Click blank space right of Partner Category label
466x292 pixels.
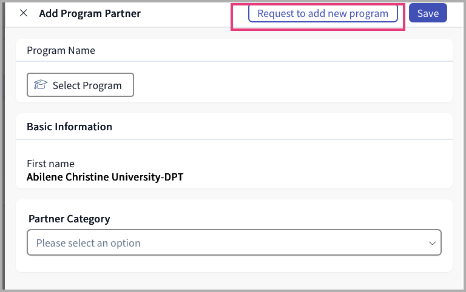(x=273, y=219)
